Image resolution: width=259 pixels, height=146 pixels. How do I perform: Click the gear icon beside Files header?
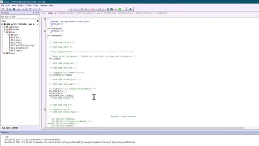(38, 21)
